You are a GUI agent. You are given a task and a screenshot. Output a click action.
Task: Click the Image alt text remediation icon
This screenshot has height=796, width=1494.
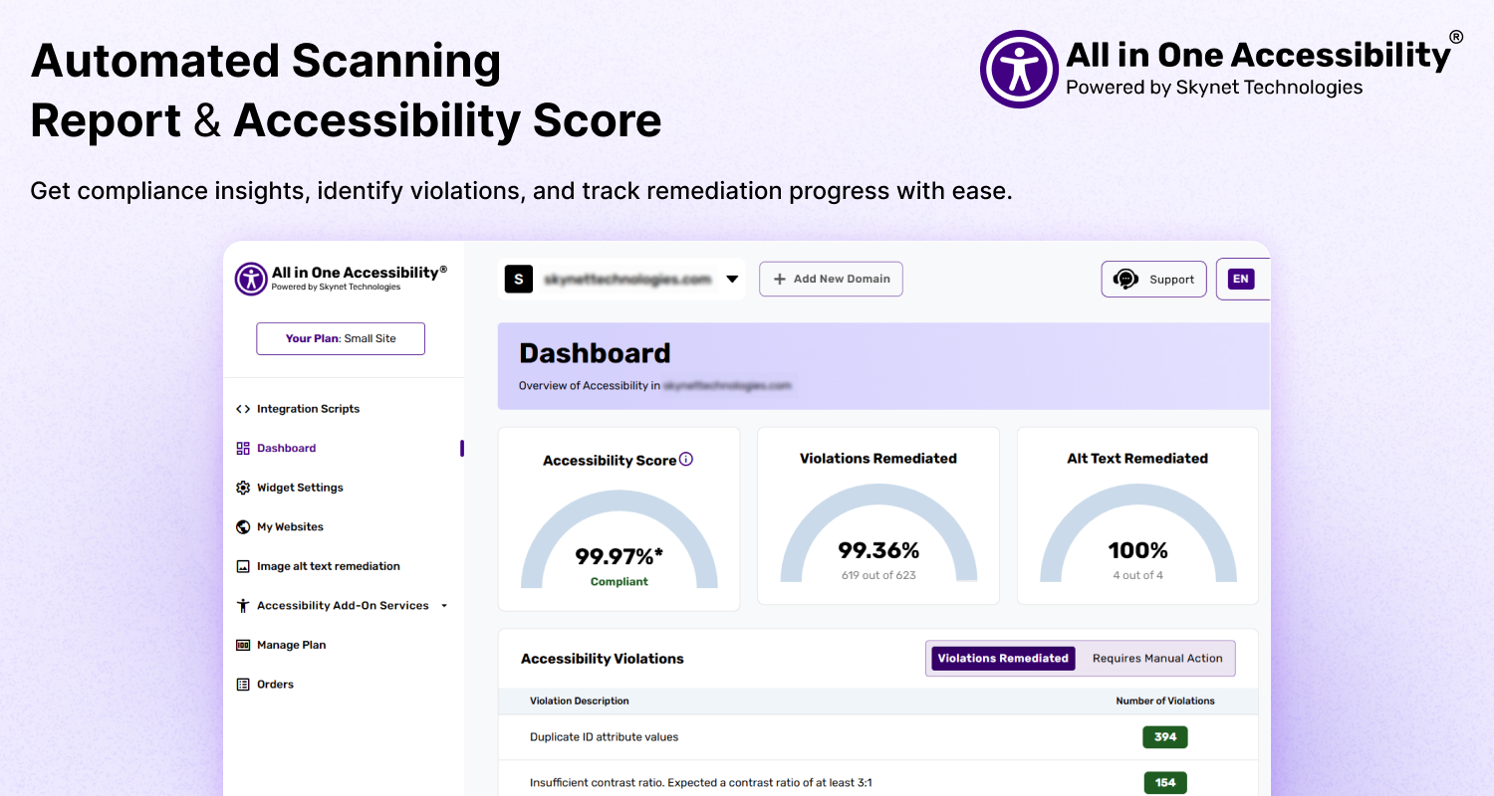(x=243, y=566)
